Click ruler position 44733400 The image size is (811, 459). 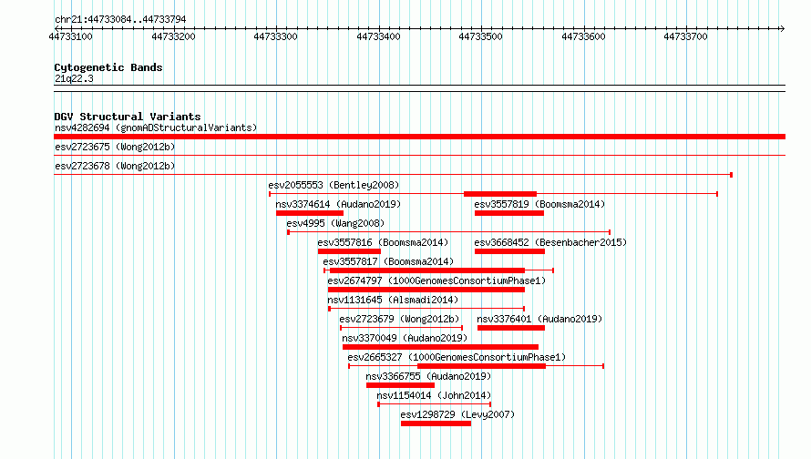[x=378, y=36]
